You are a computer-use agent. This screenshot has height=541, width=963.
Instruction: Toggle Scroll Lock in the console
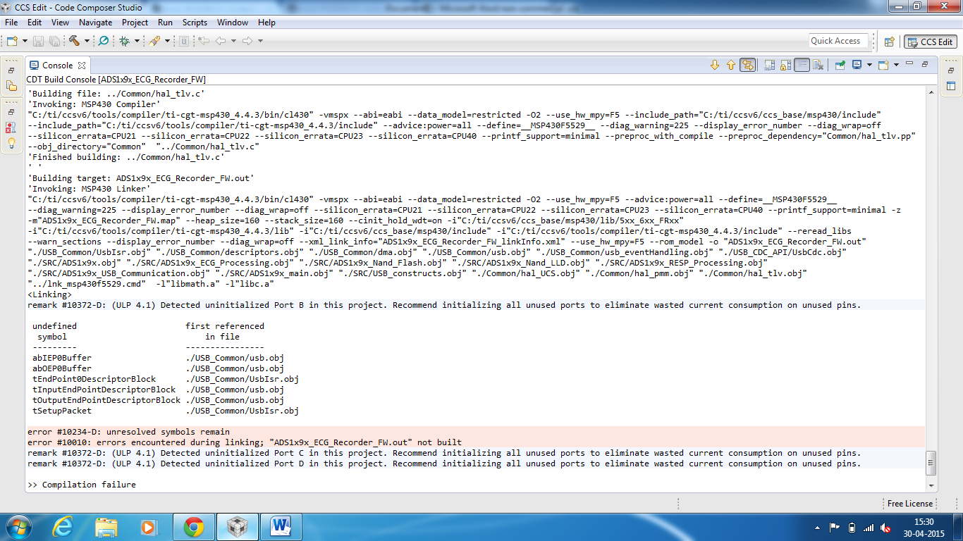785,65
